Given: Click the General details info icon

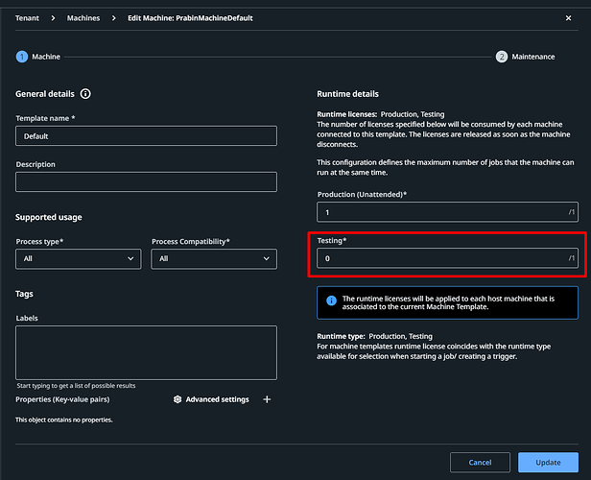Looking at the screenshot, I should tap(85, 94).
